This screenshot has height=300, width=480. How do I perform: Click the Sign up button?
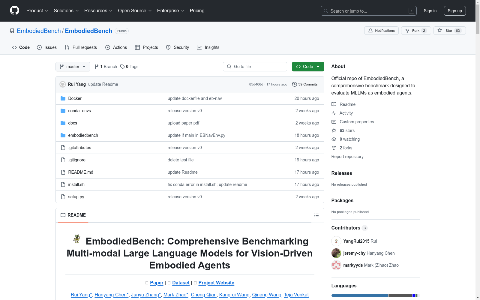point(455,11)
